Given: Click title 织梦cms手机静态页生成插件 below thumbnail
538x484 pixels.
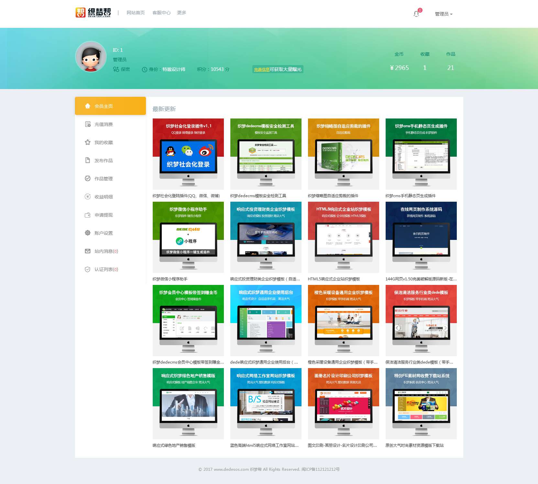Looking at the screenshot, I should tap(411, 196).
